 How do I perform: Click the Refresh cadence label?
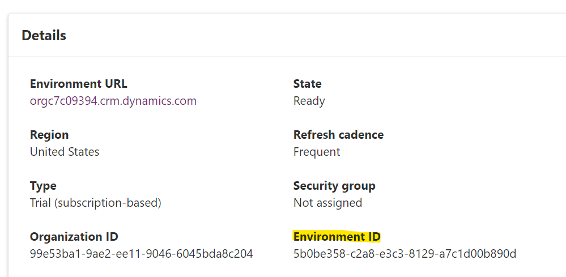[x=339, y=135]
